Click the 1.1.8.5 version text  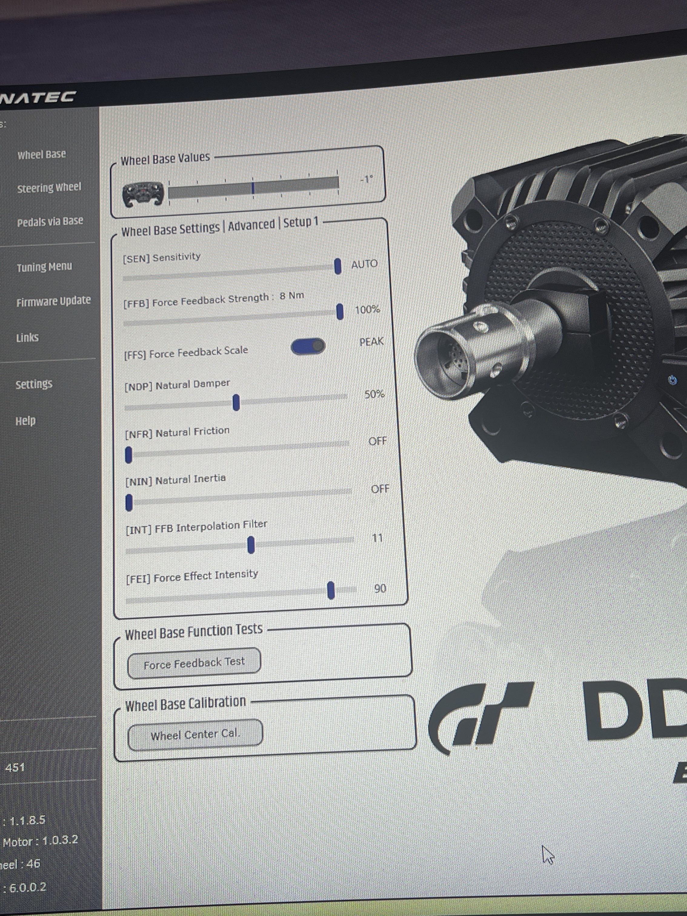tap(27, 820)
